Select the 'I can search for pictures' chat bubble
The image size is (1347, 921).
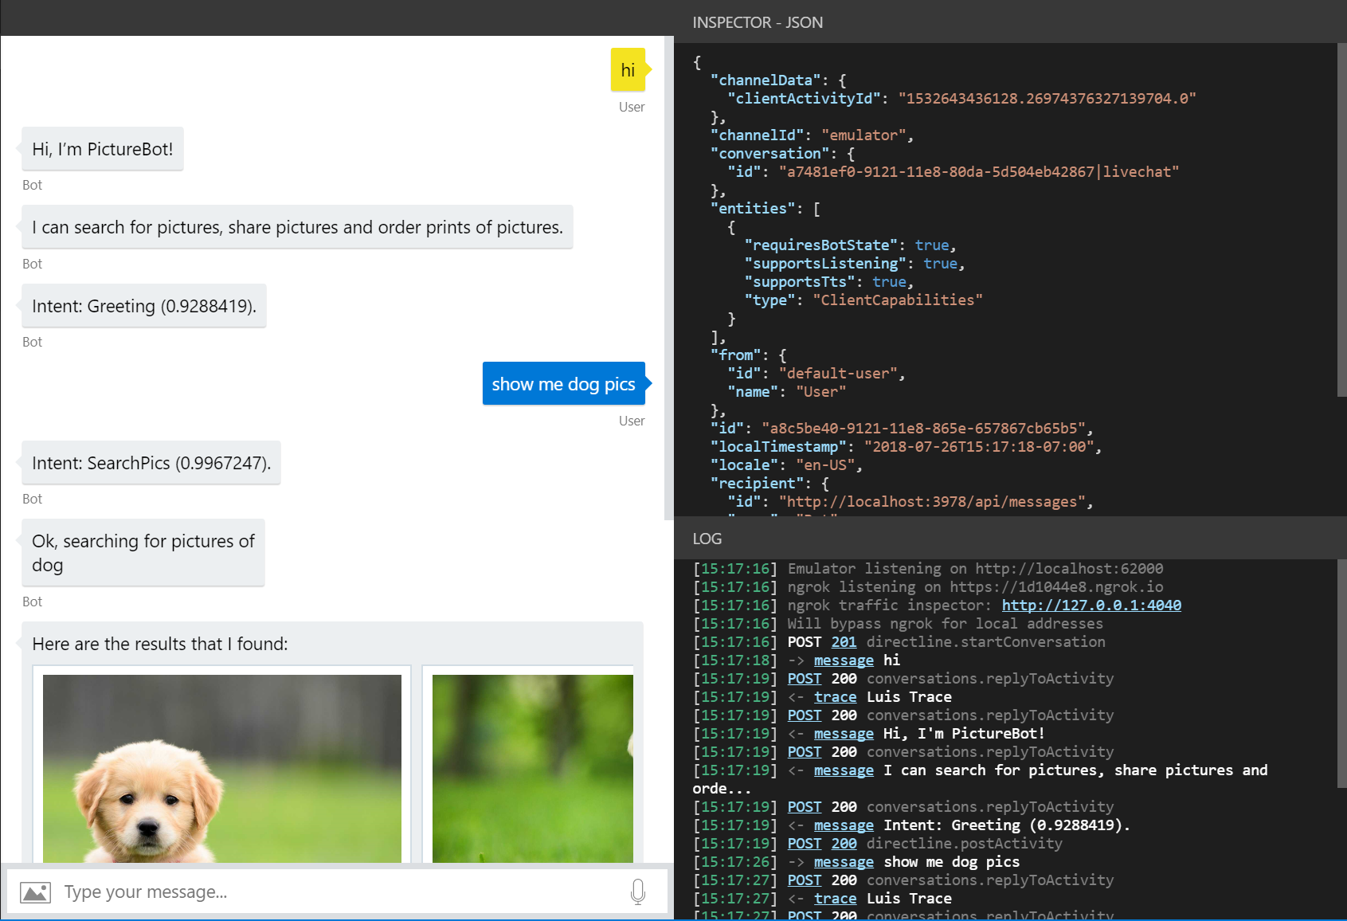pyautogui.click(x=297, y=227)
